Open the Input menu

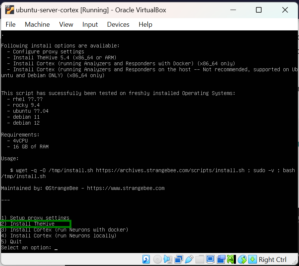[x=90, y=24]
